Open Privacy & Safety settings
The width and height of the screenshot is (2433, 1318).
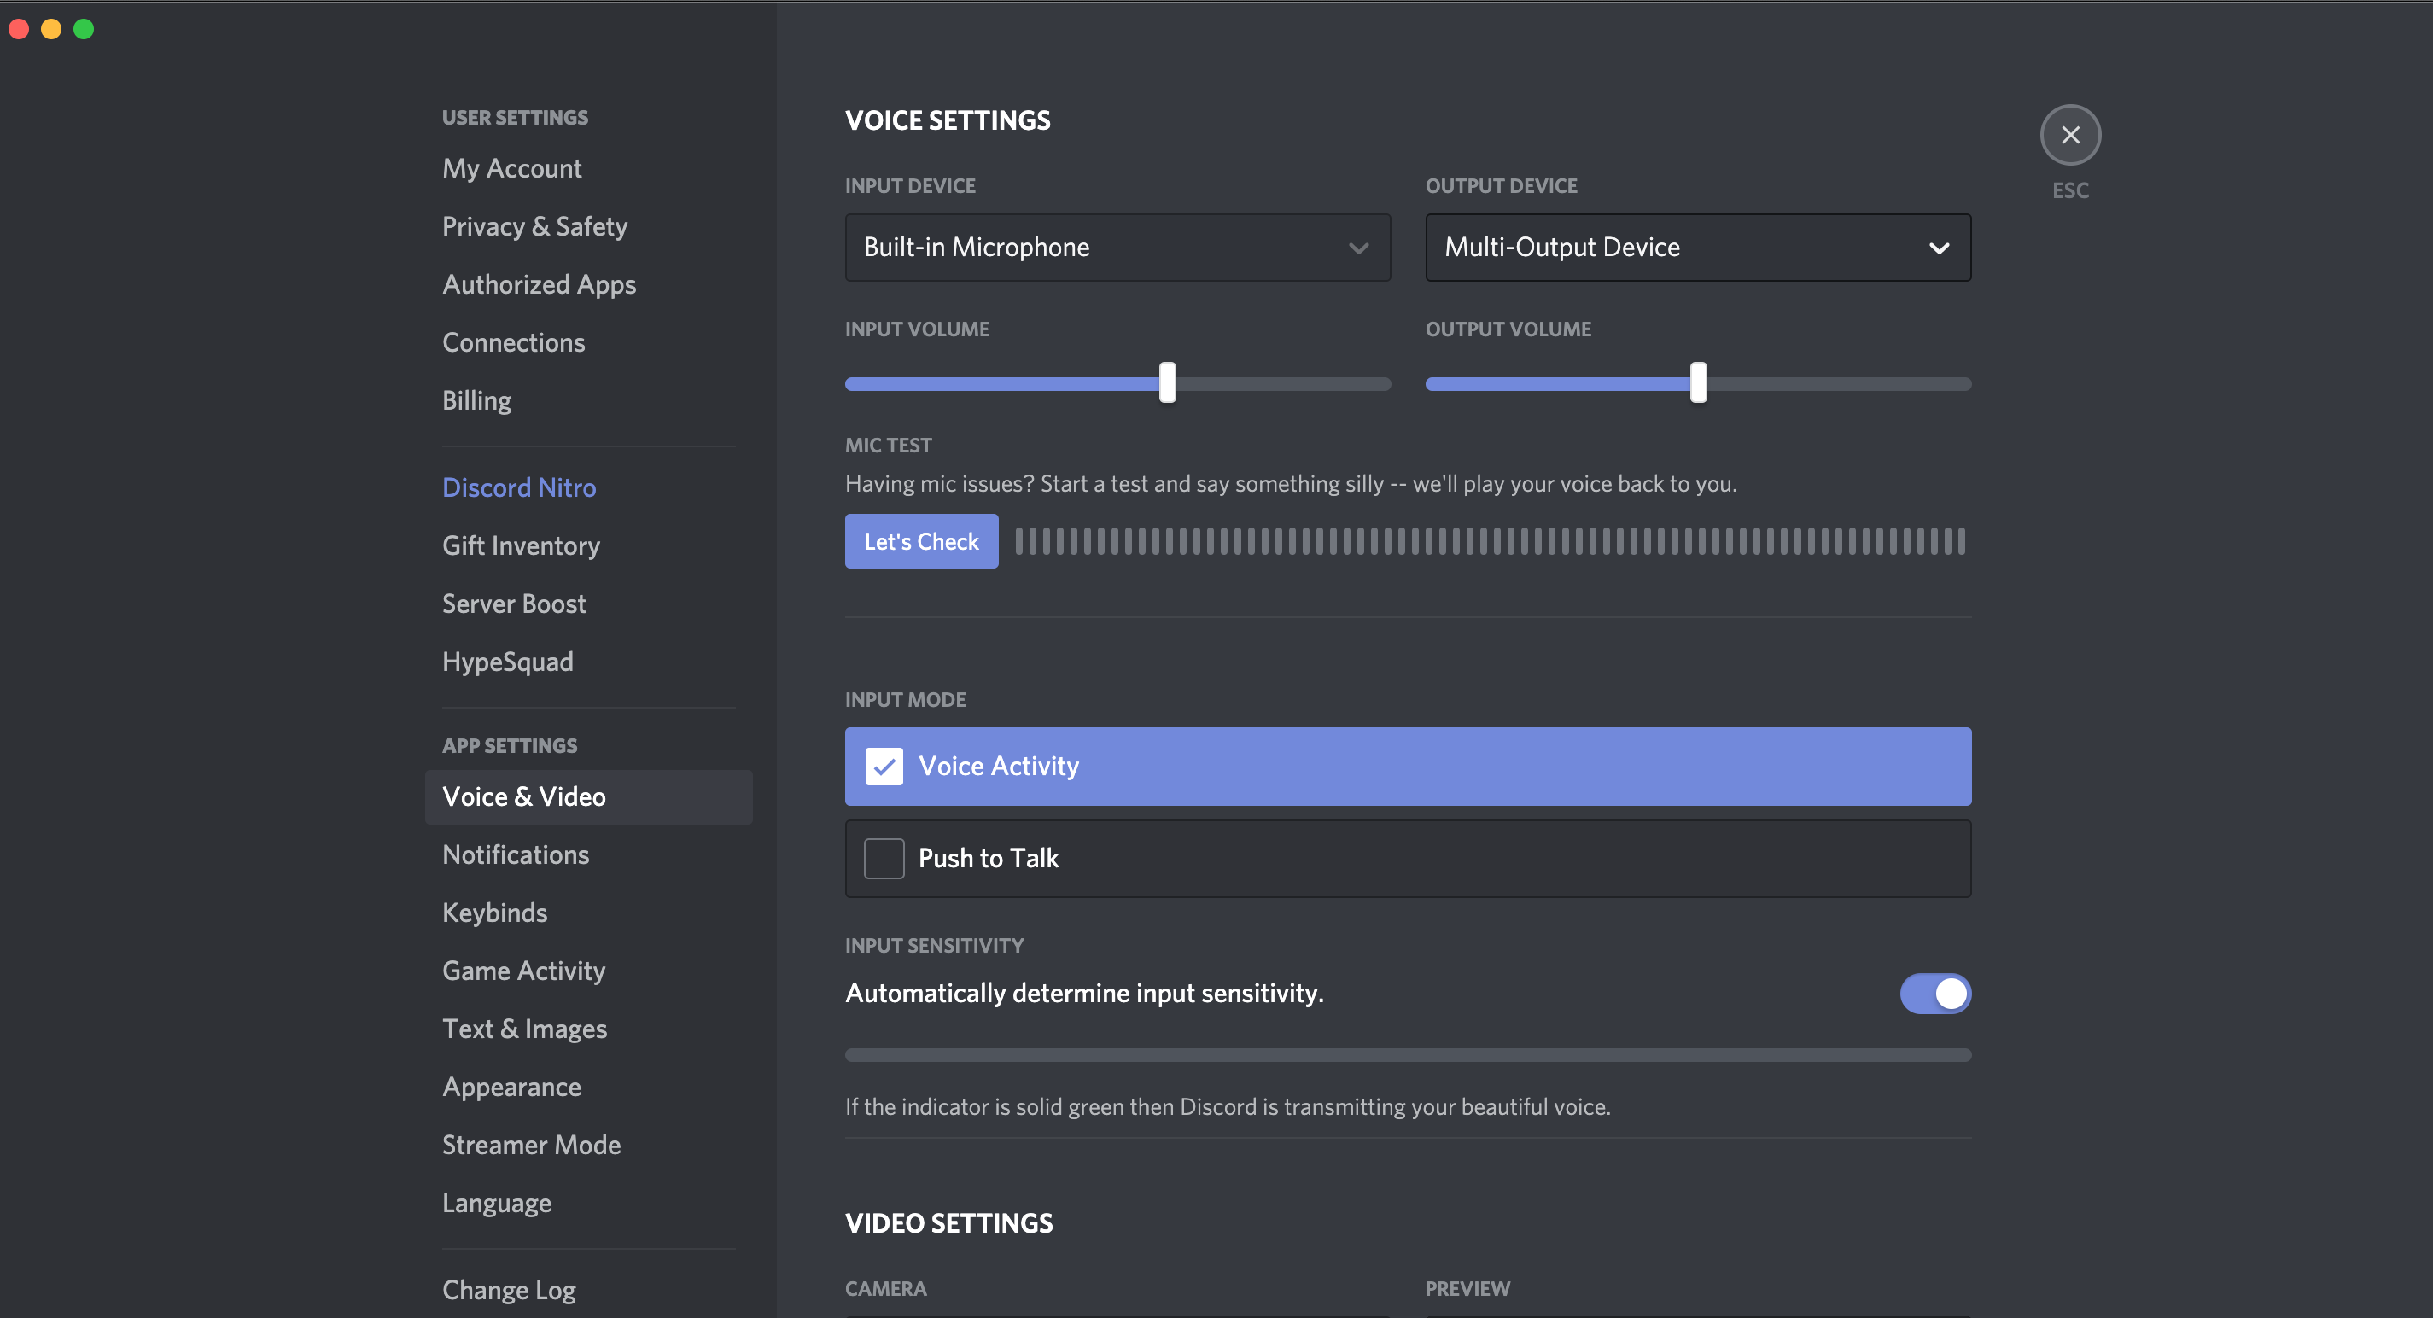pos(535,224)
